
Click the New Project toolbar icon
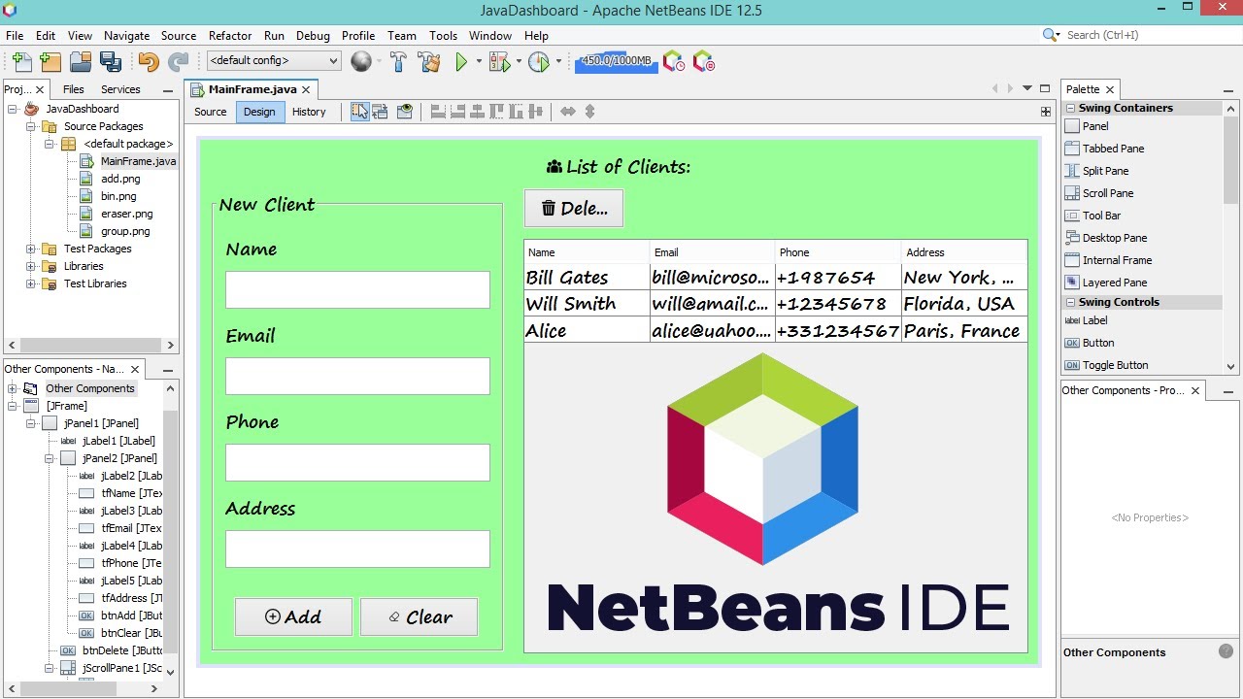pos(50,61)
